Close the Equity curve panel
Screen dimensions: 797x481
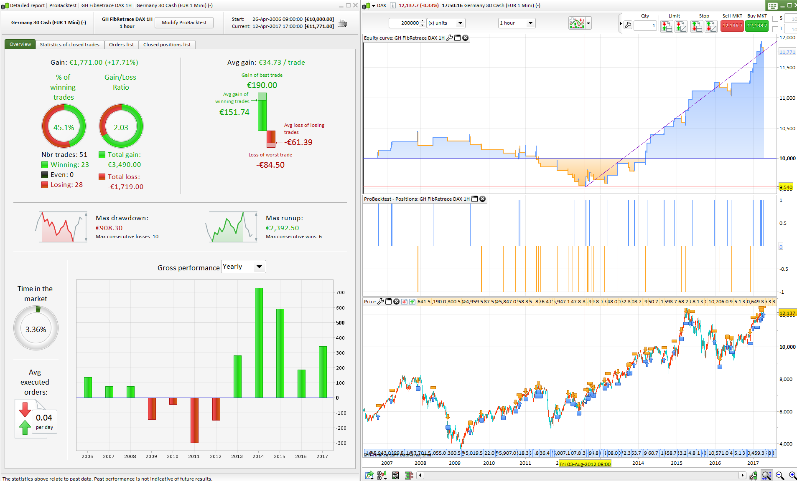(x=466, y=38)
